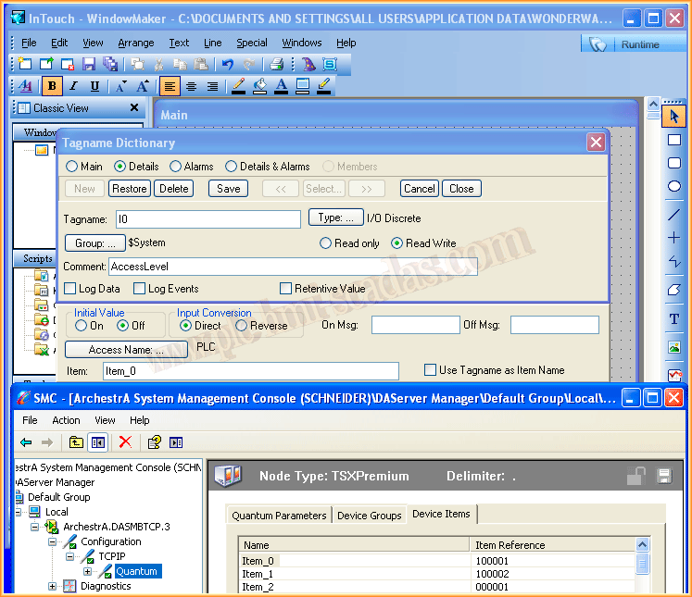Click the Type button next to Tagname

[x=334, y=218]
